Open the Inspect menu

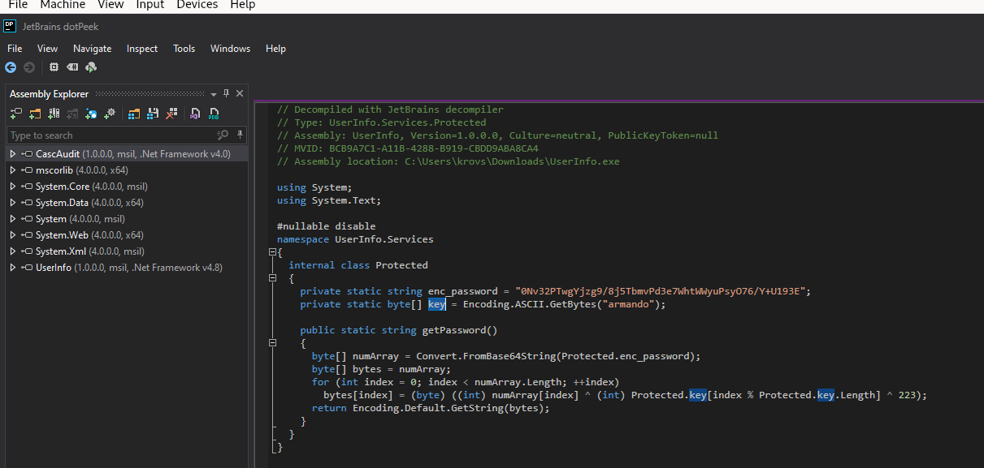point(142,48)
